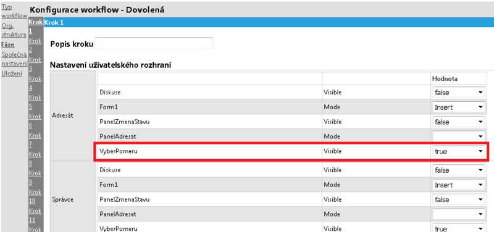494x232 pixels.
Task: Select Krok 8 in the step list
Action: coord(35,159)
